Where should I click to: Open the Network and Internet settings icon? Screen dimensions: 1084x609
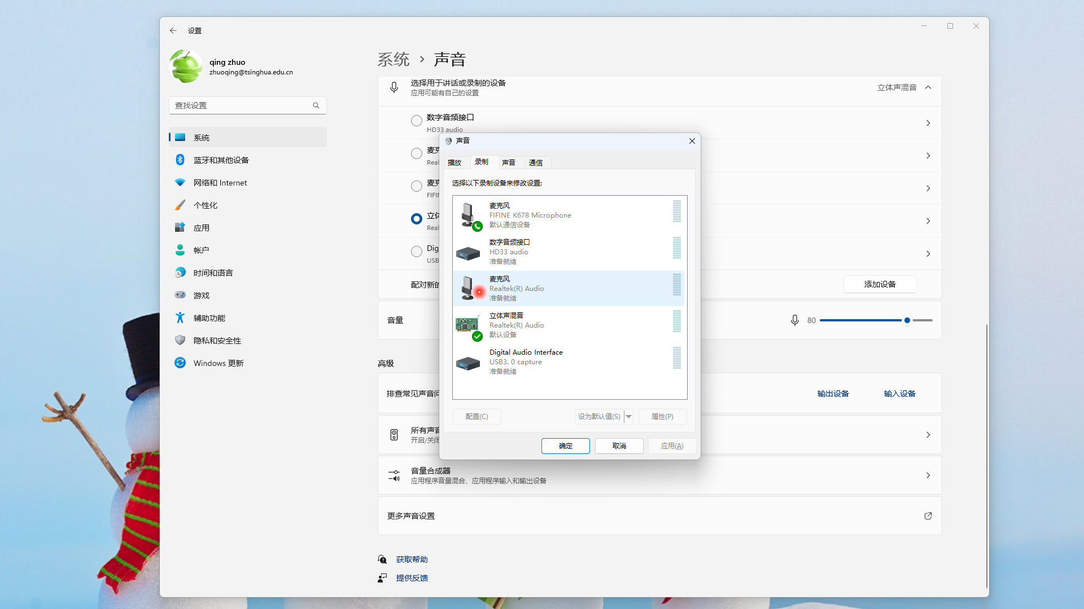coord(180,183)
